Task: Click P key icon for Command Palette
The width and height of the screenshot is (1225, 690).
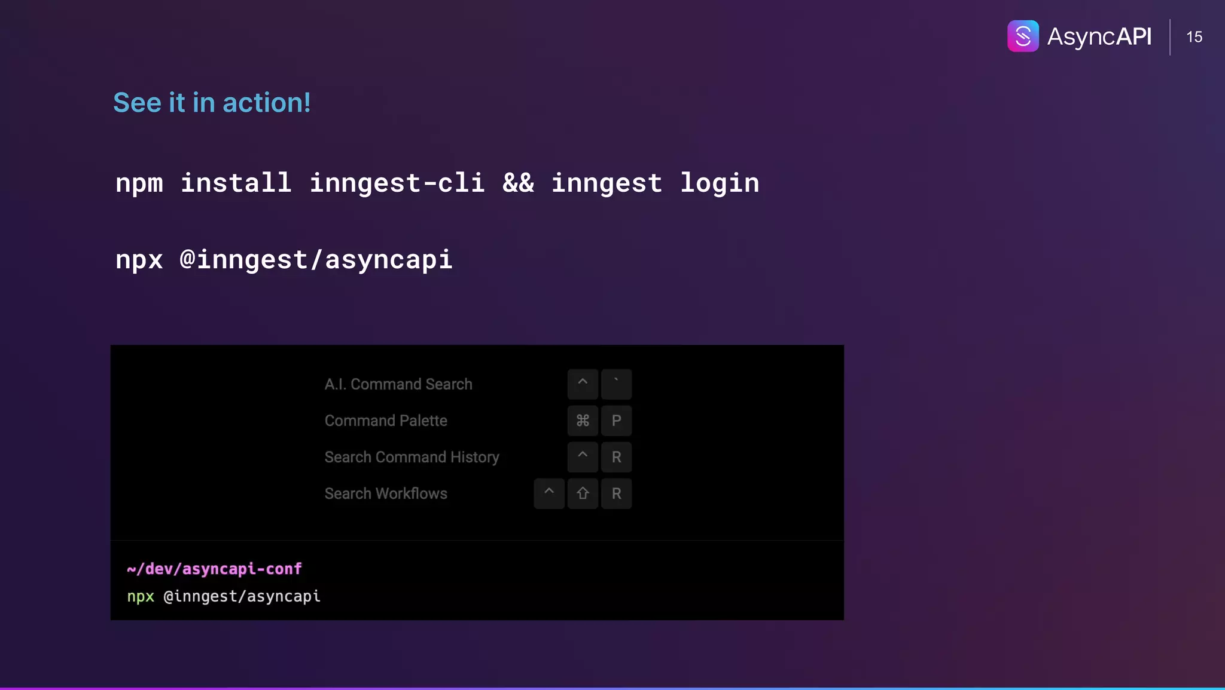Action: 616,421
